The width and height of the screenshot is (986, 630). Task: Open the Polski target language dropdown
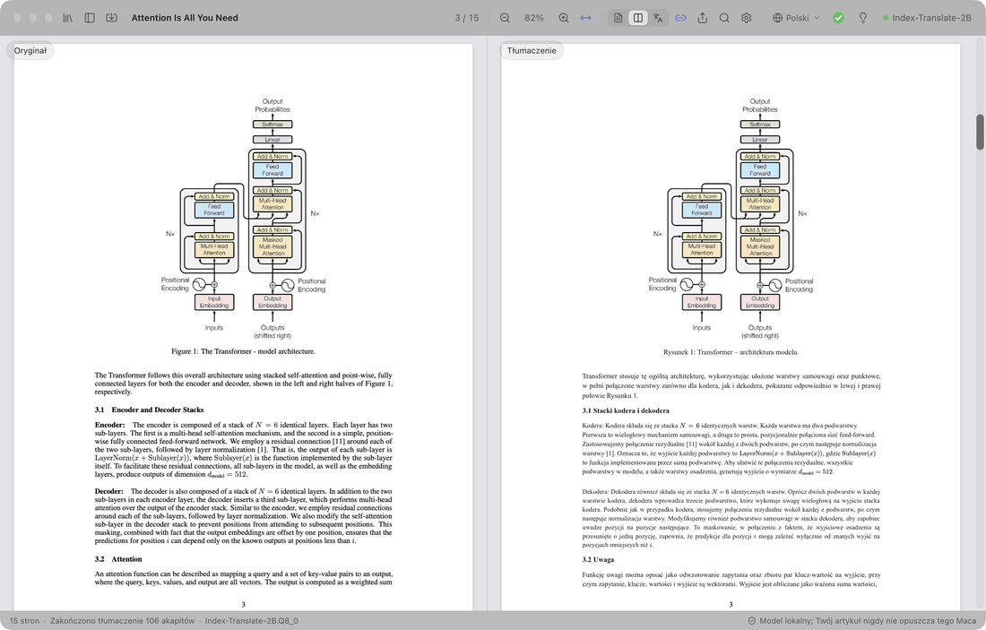click(796, 18)
